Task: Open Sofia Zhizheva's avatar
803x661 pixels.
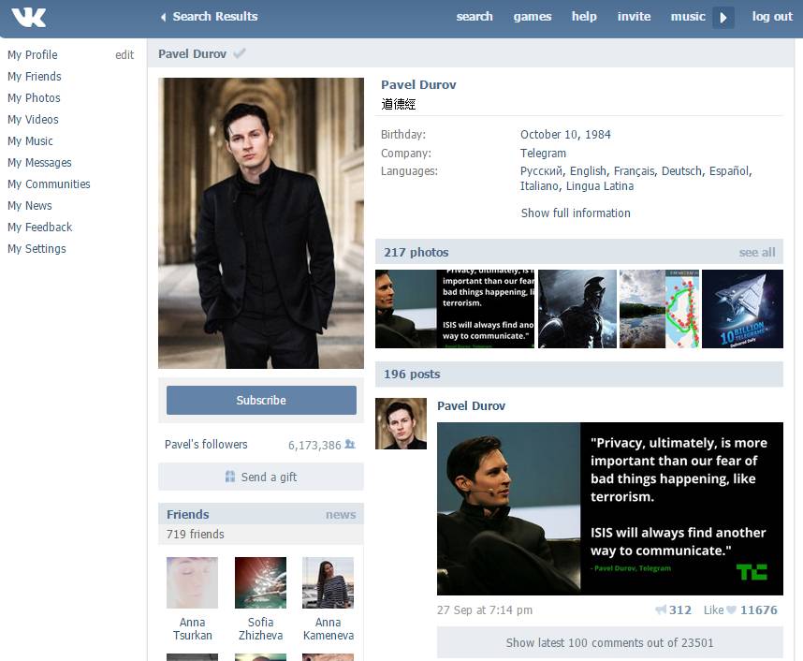Action: (x=261, y=582)
